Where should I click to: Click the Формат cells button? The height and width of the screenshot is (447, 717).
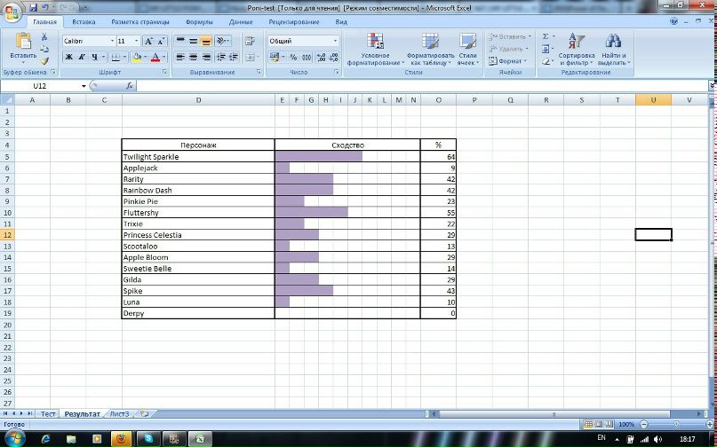pyautogui.click(x=507, y=60)
